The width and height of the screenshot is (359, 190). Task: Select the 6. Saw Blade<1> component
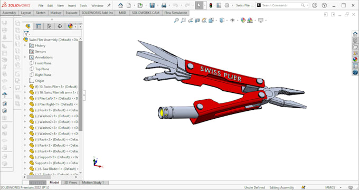coord(54,169)
